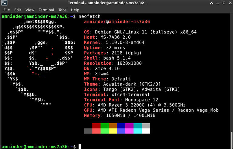This screenshot has width=233, height=149.
Task: Click 'Debian GNU/Linux 11 (bullseye) x86_64'
Action: pos(146,32)
